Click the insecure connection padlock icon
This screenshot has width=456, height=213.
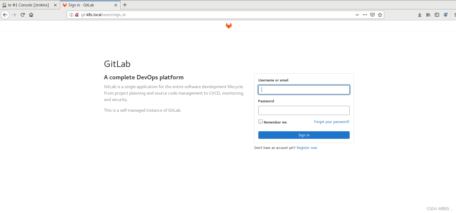pos(77,15)
